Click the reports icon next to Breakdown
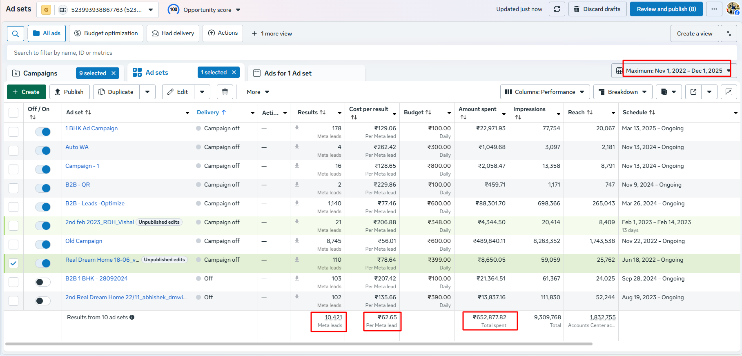The height and width of the screenshot is (356, 742). click(664, 92)
